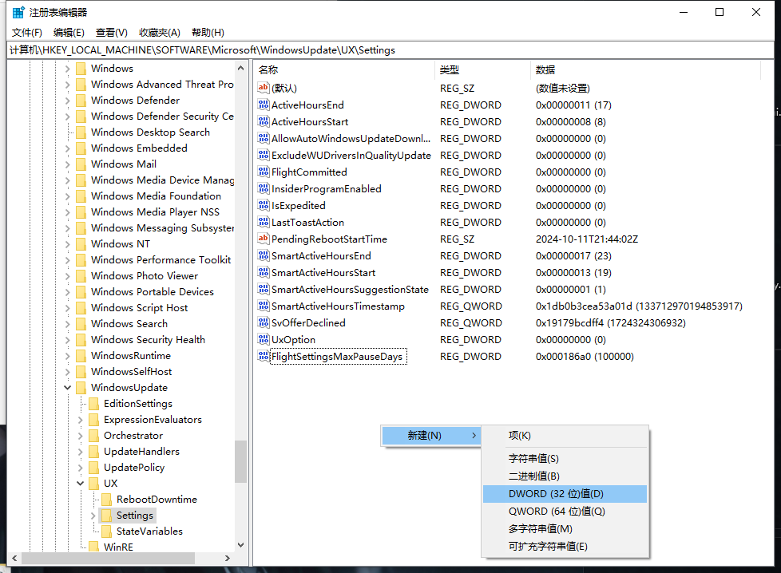Choose 二进制值(B) from the submenu

pos(565,476)
